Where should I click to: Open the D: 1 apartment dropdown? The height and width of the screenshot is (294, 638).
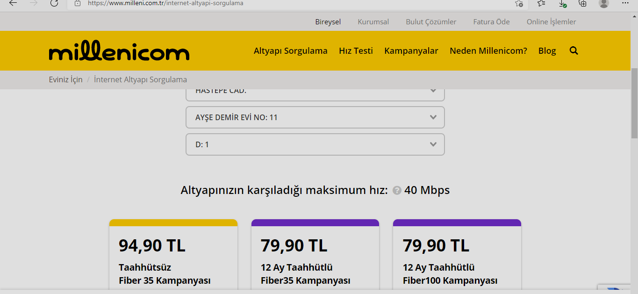click(315, 144)
